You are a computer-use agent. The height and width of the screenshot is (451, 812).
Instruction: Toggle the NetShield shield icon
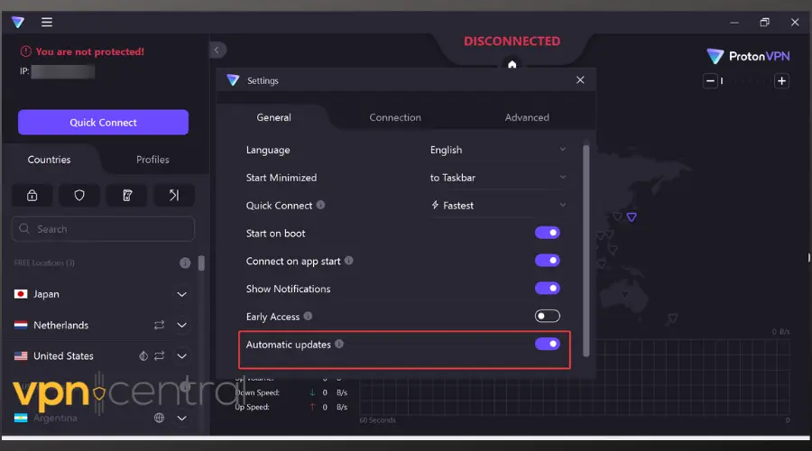point(79,195)
